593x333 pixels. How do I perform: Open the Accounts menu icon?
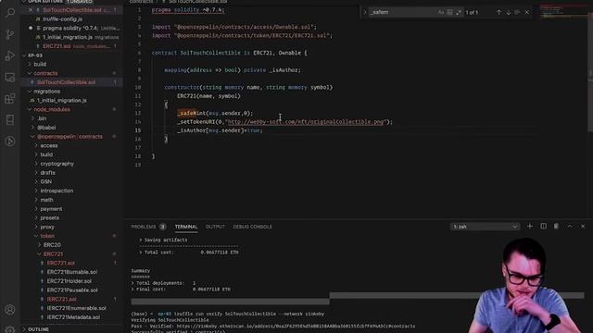pos(10,310)
